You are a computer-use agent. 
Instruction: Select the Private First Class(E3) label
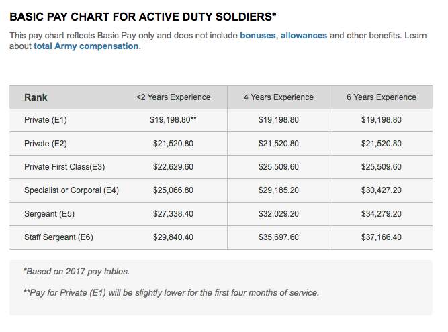tap(66, 167)
